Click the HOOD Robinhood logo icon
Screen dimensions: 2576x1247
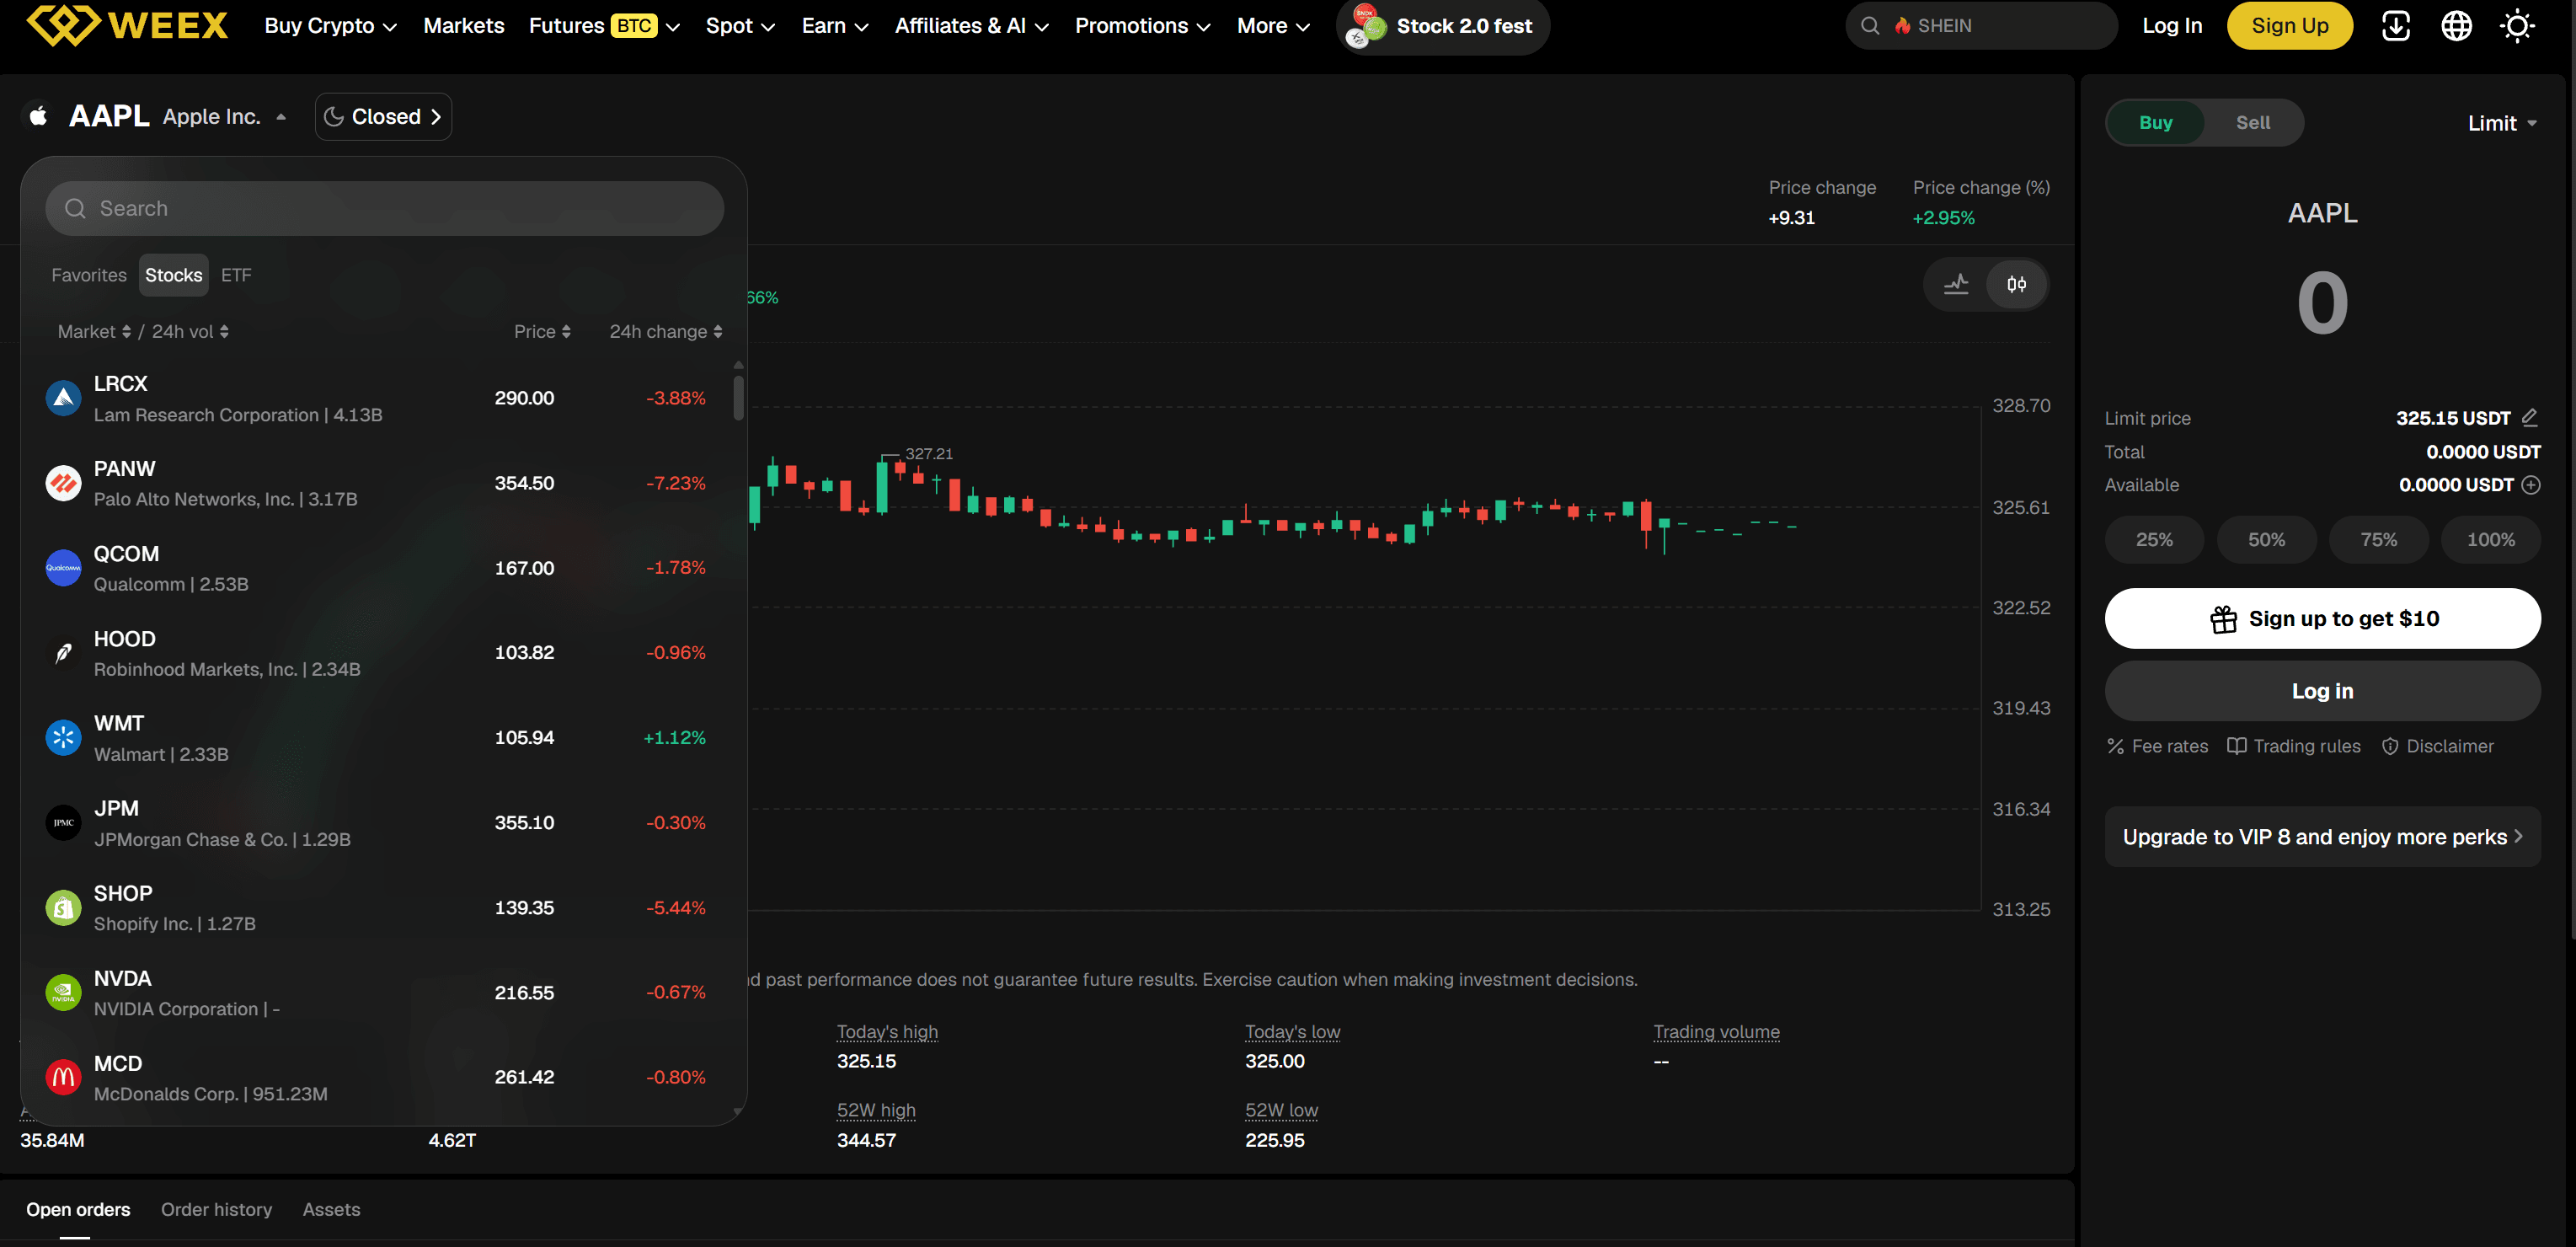[63, 653]
